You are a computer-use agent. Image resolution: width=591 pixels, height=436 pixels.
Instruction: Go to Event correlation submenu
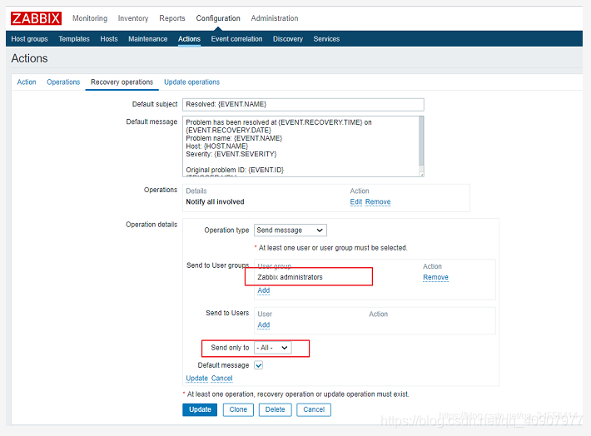(x=236, y=39)
